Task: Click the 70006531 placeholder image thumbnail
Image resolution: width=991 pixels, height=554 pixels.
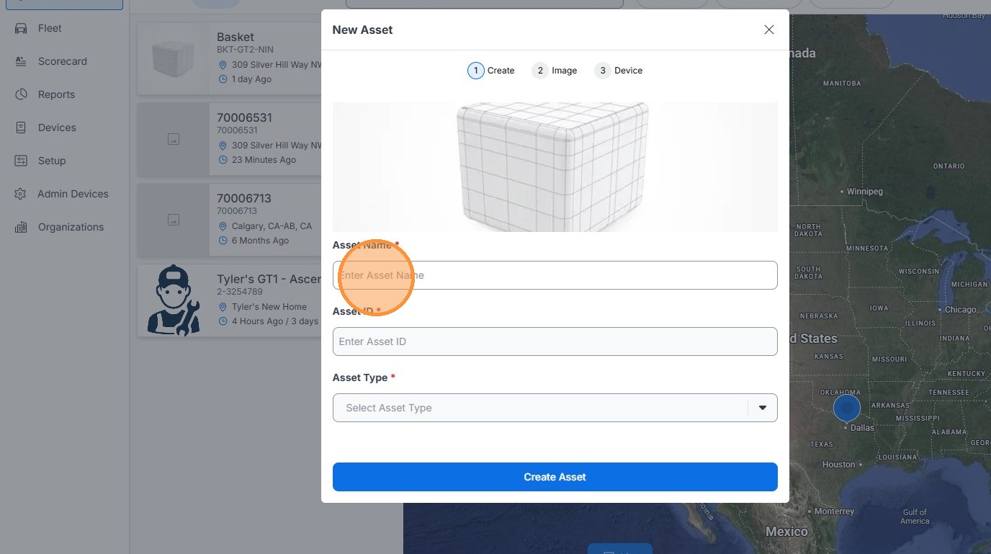Action: point(174,139)
